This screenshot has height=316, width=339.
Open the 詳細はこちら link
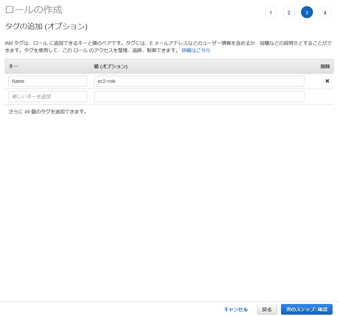click(x=196, y=50)
